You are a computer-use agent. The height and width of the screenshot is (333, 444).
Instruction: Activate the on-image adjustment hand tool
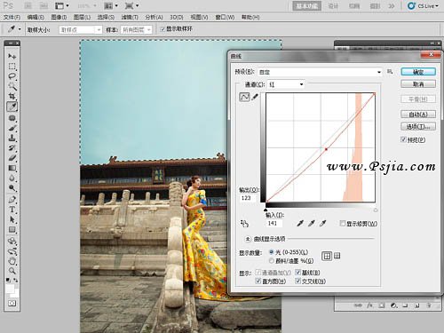[244, 224]
